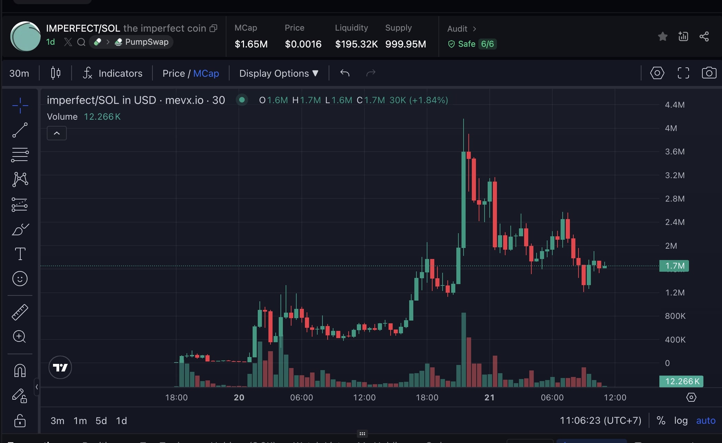Toggle lock all drawing tools

20,420
